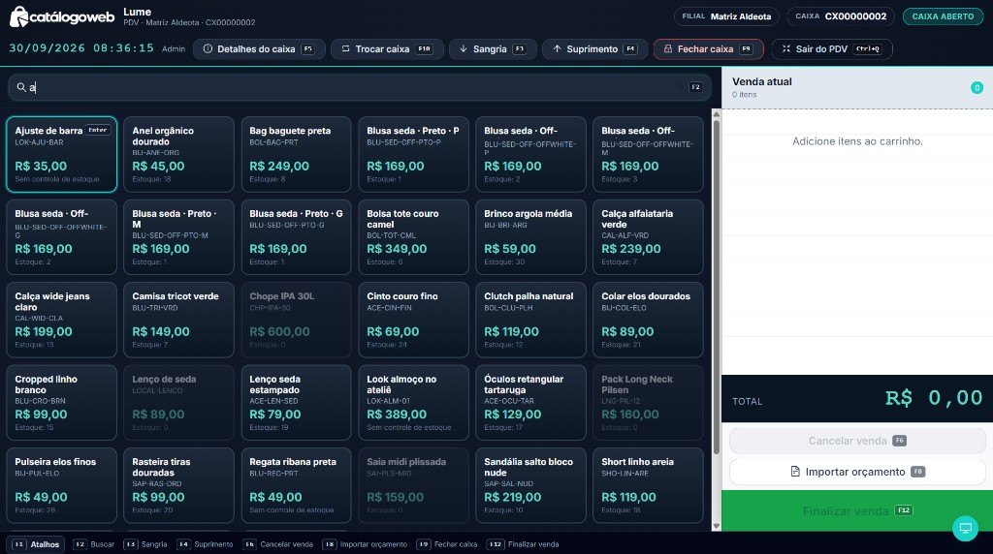The height and width of the screenshot is (554, 993).
Task: Click the support chat monitor icon
Action: [x=965, y=528]
